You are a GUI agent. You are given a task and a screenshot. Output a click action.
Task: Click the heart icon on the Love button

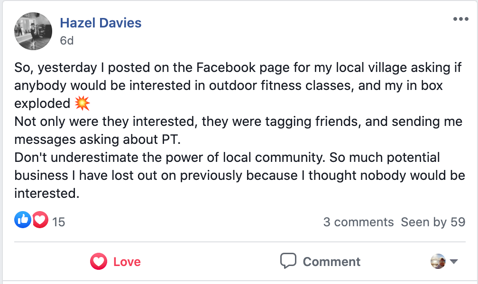tap(99, 262)
